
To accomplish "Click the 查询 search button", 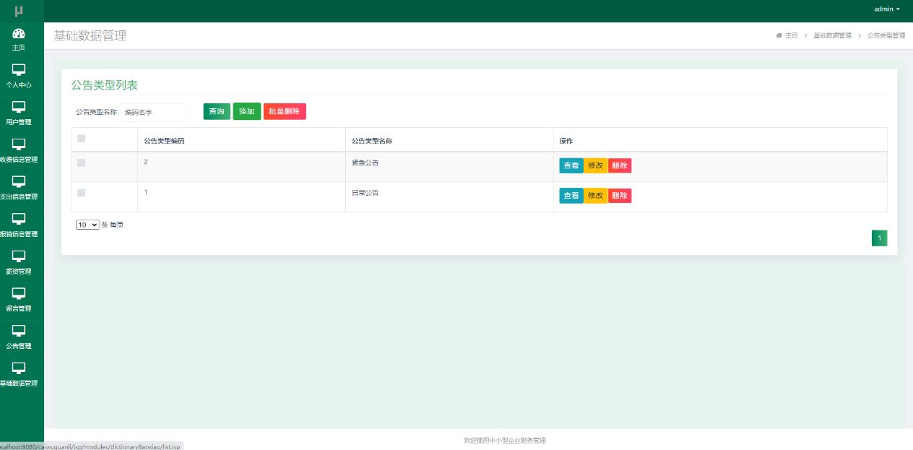I will 217,111.
